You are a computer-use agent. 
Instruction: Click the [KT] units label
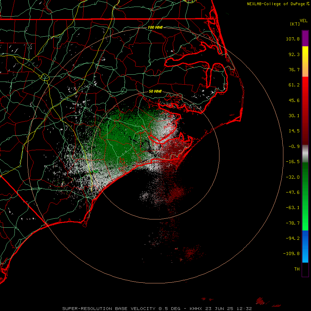295,24
